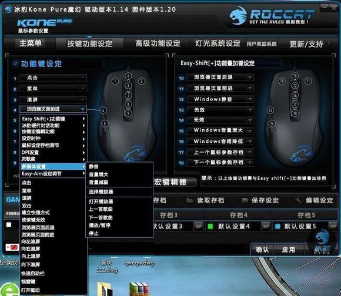Click Easy-Shift mouse marker 11

point(308,82)
